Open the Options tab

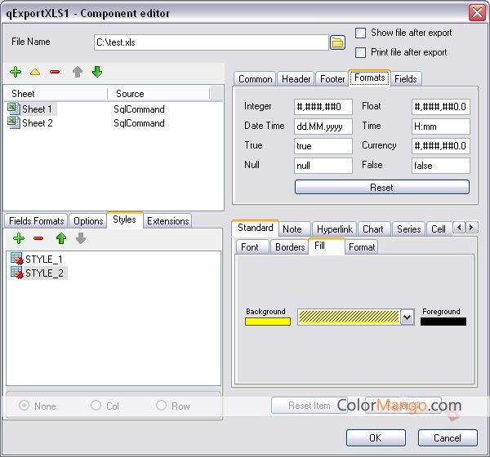click(88, 221)
